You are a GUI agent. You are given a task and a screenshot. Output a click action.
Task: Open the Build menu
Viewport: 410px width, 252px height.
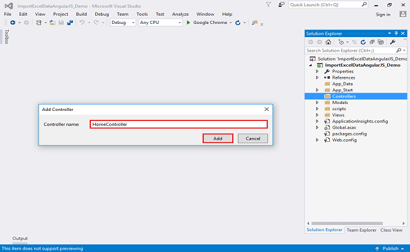coord(81,14)
